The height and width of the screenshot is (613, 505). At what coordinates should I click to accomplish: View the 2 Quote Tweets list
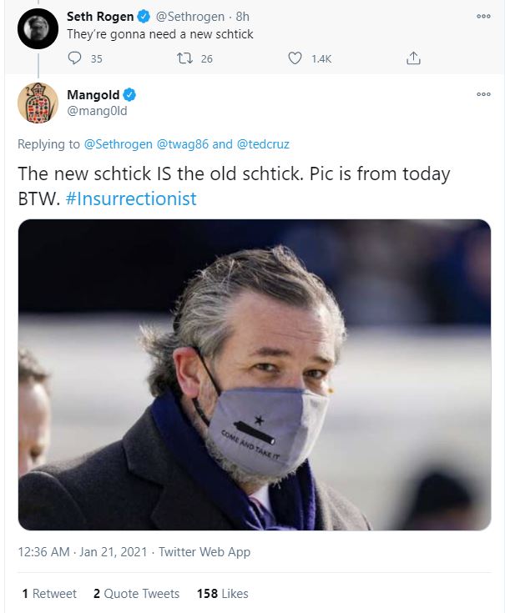point(136,594)
